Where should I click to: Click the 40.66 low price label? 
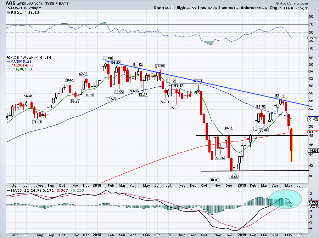[x=234, y=176]
